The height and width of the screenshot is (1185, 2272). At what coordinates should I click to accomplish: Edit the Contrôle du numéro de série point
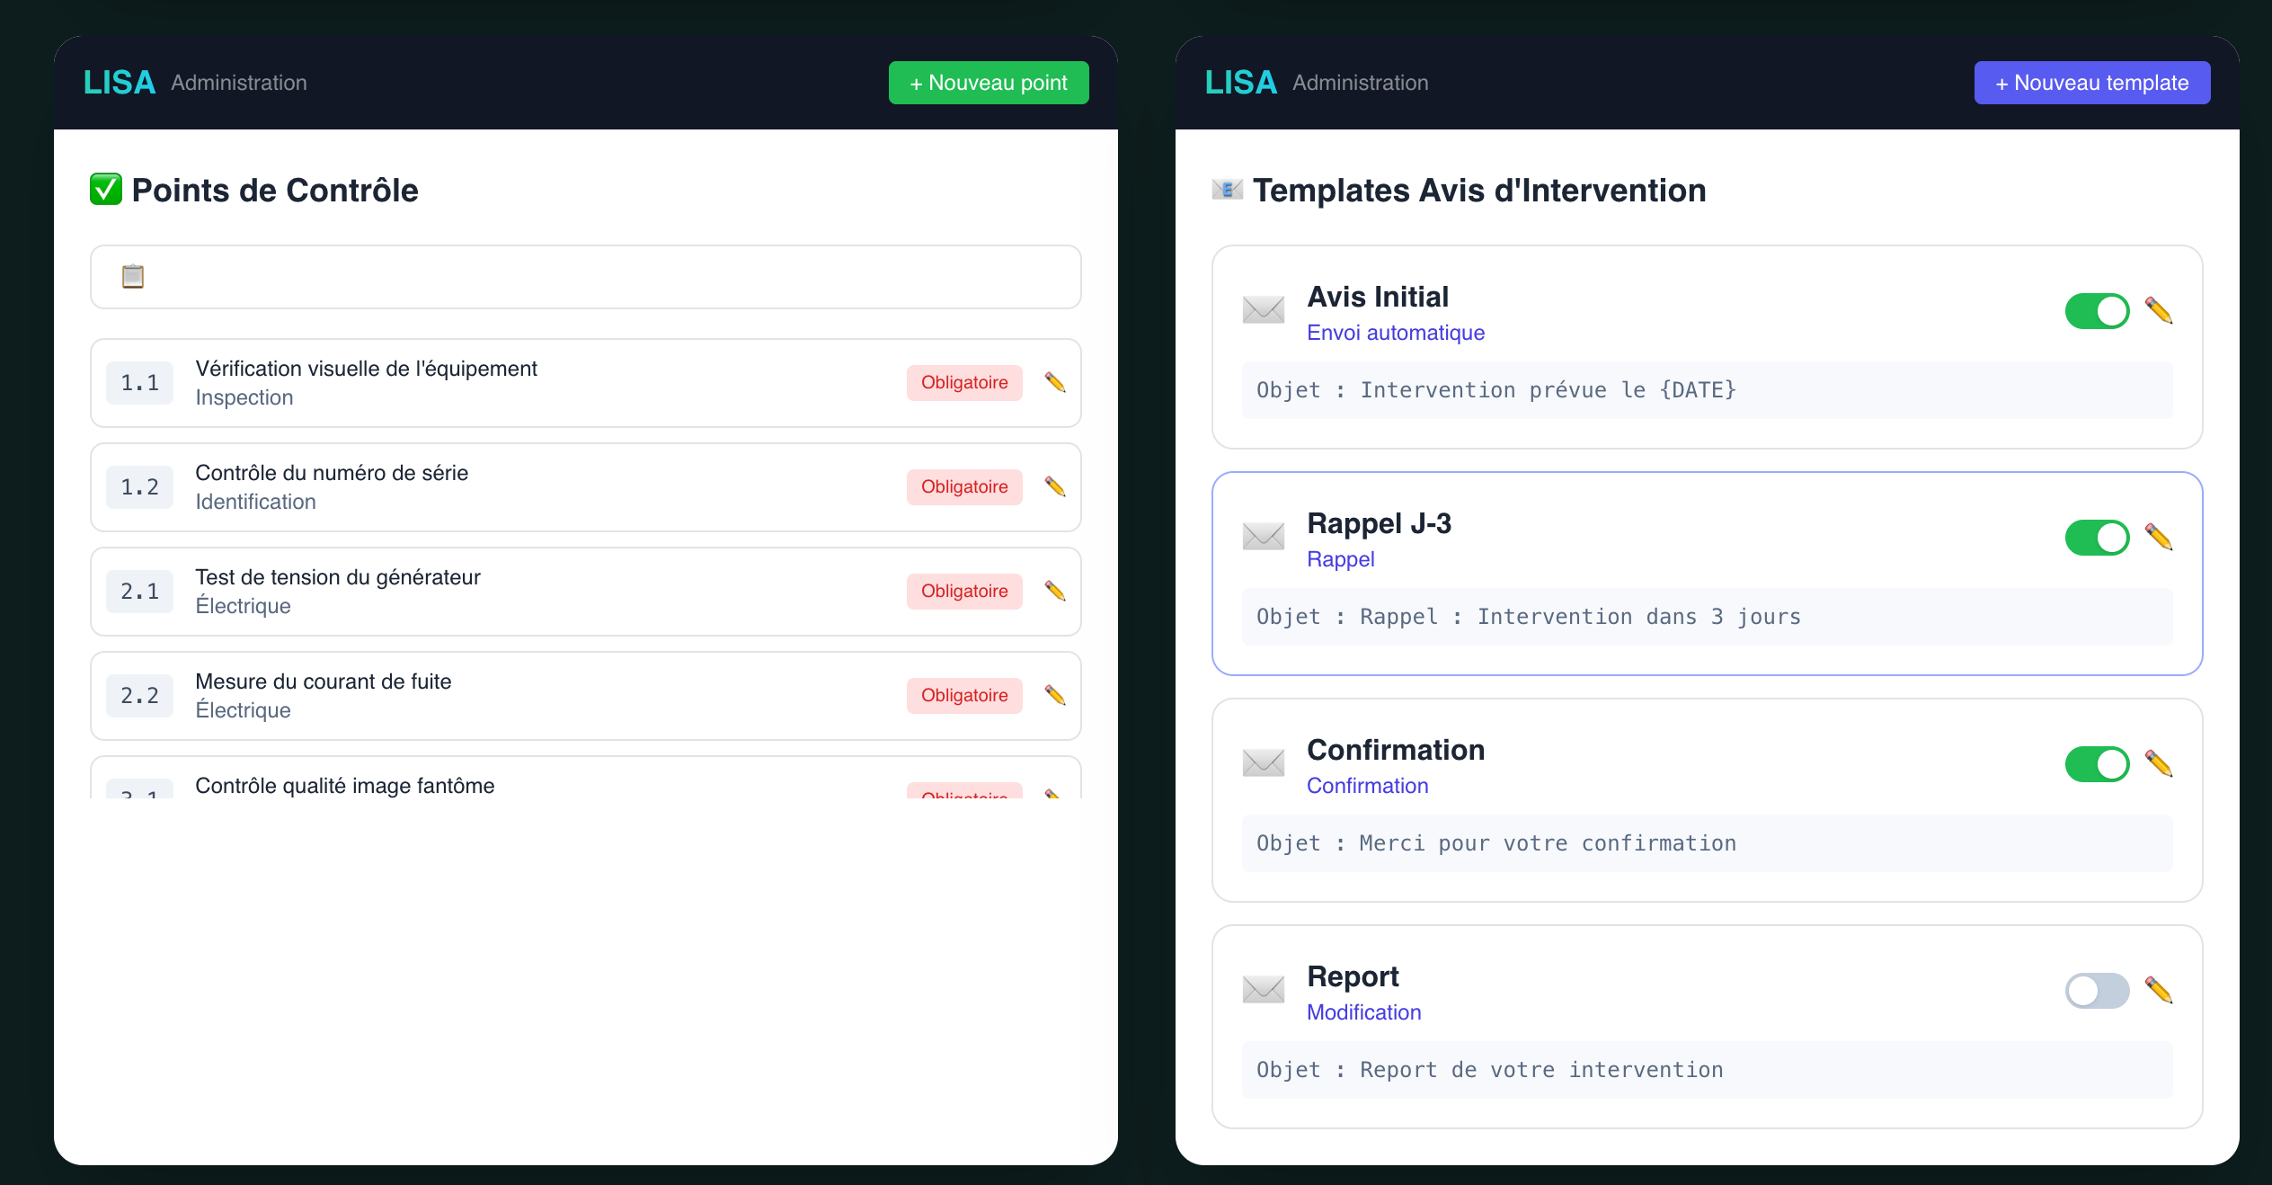click(x=1055, y=486)
